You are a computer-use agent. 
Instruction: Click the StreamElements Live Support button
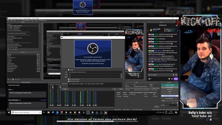170,96
